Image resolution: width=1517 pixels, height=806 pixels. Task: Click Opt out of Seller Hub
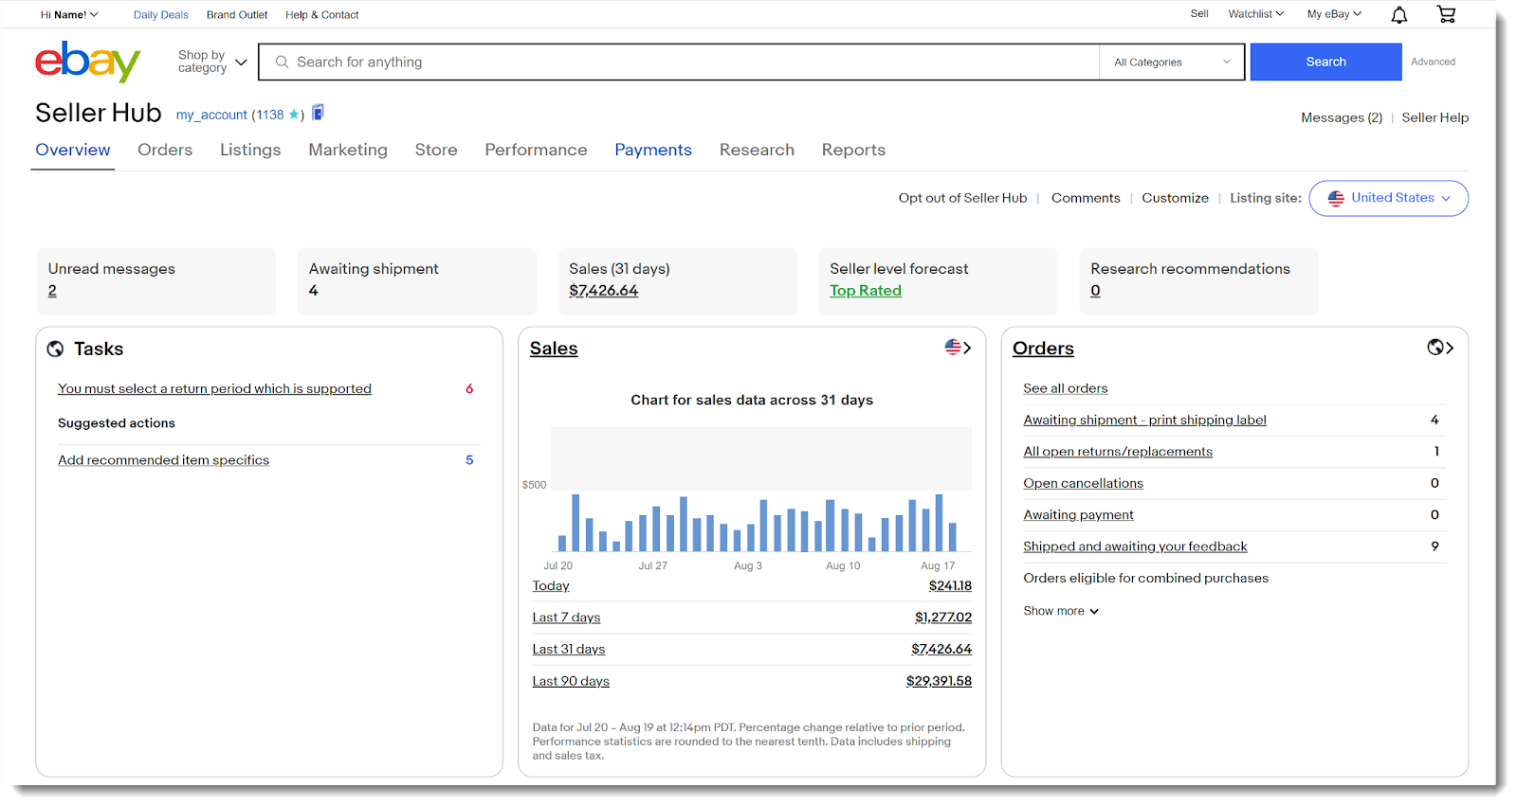[x=962, y=198]
